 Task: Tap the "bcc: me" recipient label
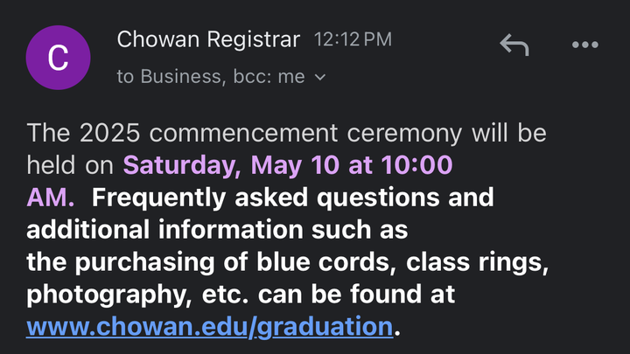click(x=269, y=77)
